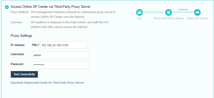
Task: Click the 'Password:' label
Action: click(17, 64)
